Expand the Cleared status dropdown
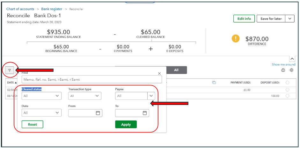This screenshot has width=300, height=148. 41,96
